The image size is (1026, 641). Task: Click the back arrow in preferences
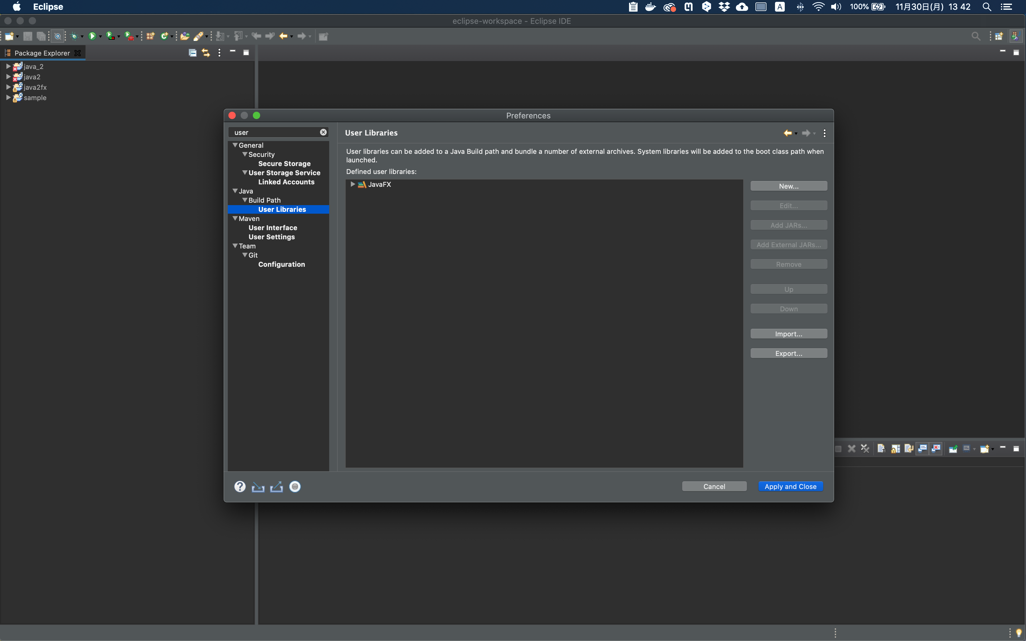tap(787, 133)
